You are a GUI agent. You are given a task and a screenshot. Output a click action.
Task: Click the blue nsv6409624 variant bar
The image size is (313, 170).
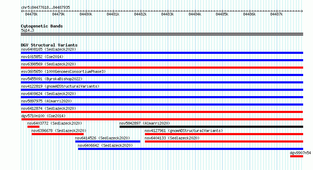[x=162, y=97]
